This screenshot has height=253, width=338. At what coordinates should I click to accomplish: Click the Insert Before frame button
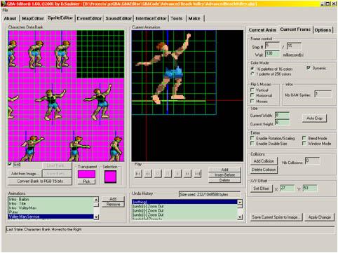(x=224, y=175)
